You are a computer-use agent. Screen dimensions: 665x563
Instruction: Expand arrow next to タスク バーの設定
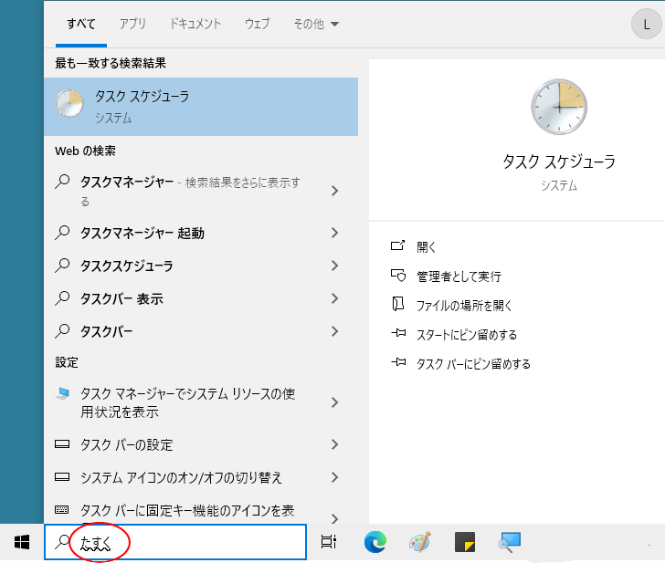[x=335, y=445]
